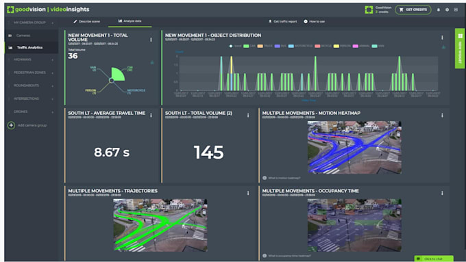Click the 8.67 s travel time value

[x=112, y=153]
